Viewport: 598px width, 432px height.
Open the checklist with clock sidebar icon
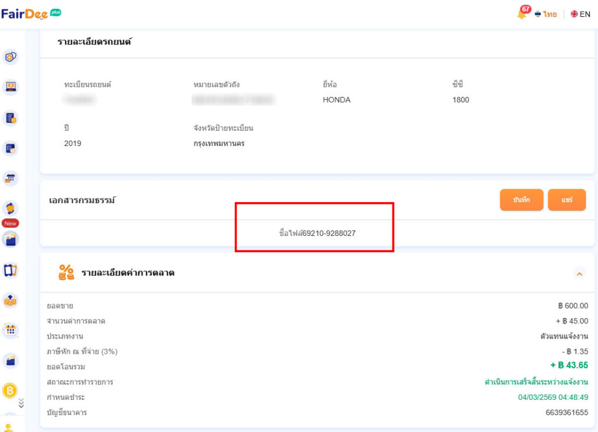pos(11,148)
